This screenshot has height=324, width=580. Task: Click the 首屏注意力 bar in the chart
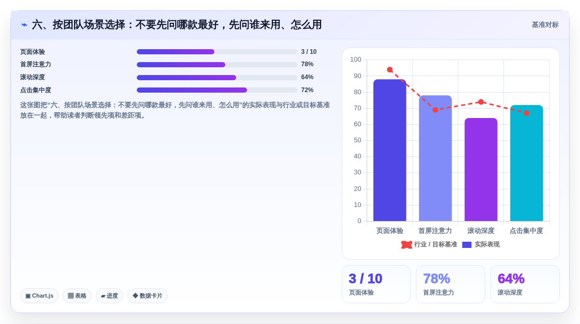436,158
